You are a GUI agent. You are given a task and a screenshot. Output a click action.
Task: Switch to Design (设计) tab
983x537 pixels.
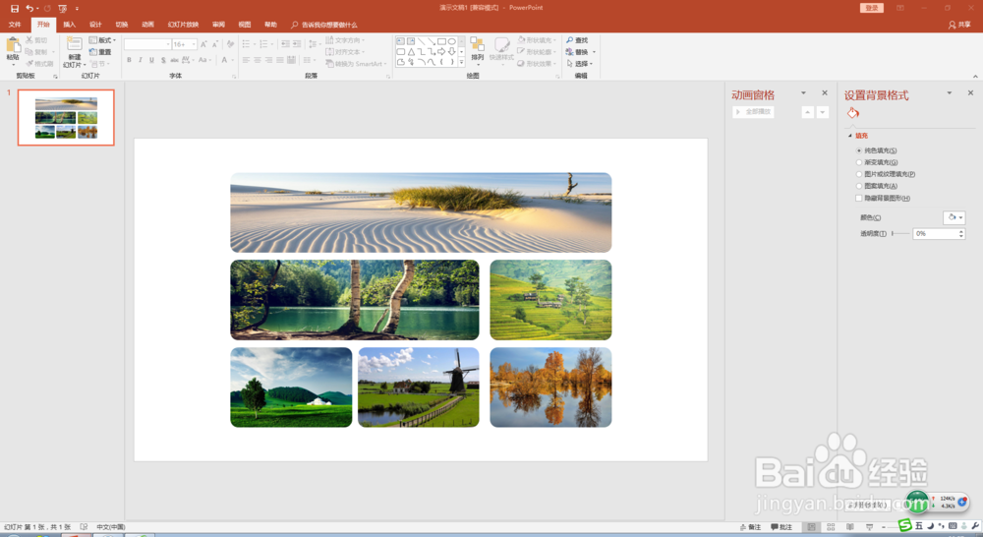point(95,25)
